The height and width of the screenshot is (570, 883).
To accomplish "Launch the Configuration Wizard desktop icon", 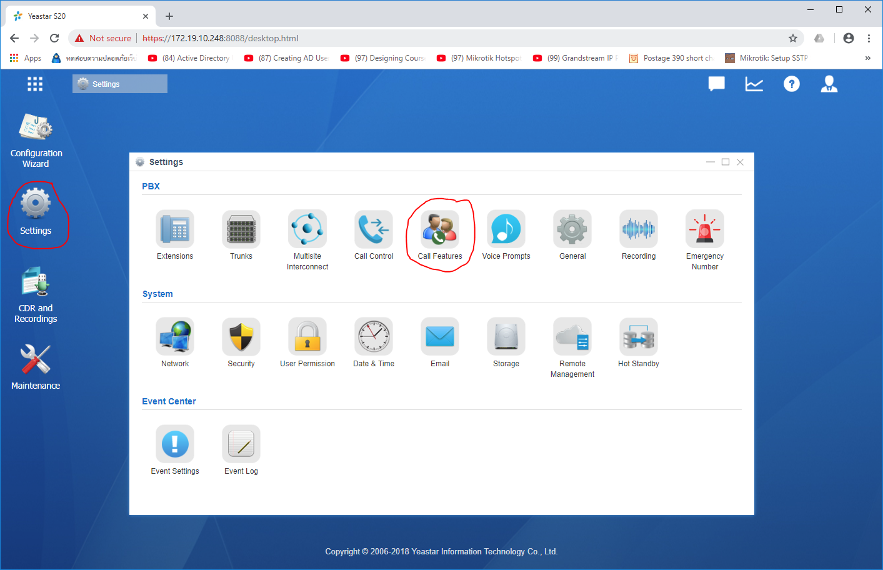I will coord(36,140).
